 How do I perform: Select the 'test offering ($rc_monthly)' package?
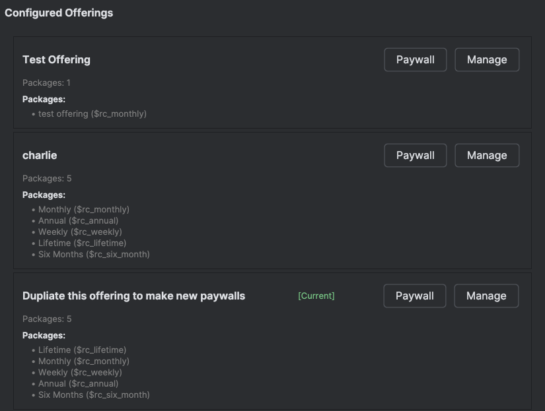tap(92, 113)
